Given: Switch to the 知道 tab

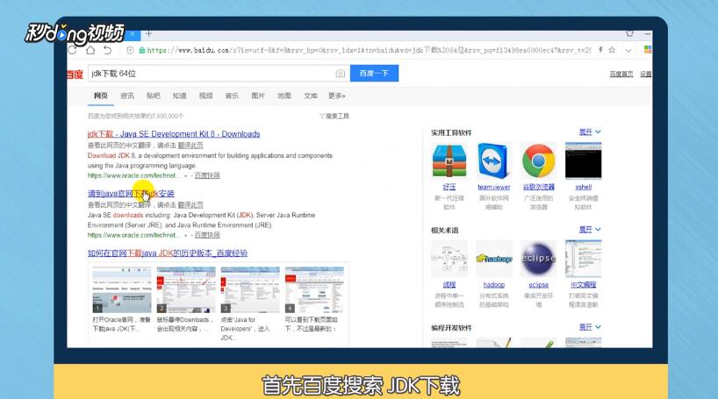Looking at the screenshot, I should pos(179,96).
